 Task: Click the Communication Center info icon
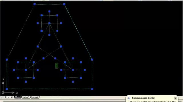click(x=129, y=98)
